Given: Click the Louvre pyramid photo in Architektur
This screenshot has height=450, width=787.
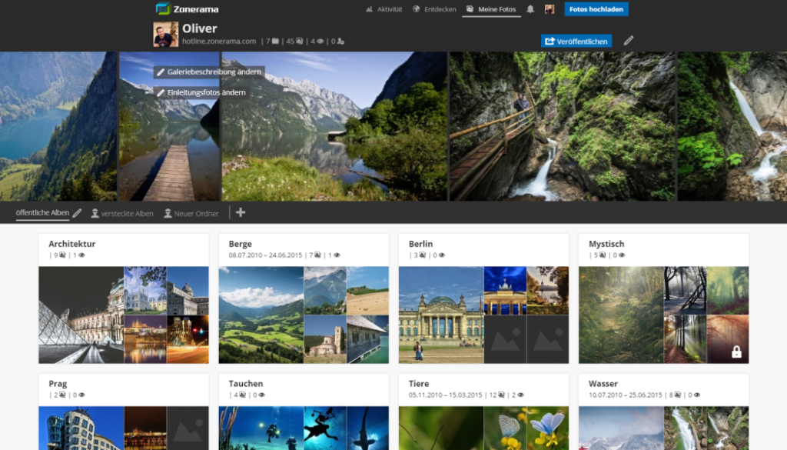Looking at the screenshot, I should point(81,315).
